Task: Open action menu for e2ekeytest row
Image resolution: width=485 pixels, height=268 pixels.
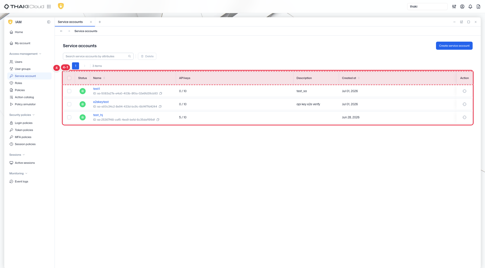Action: 465,104
